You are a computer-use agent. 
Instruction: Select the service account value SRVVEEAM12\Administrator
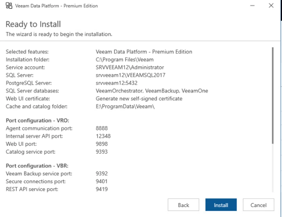click(x=130, y=67)
